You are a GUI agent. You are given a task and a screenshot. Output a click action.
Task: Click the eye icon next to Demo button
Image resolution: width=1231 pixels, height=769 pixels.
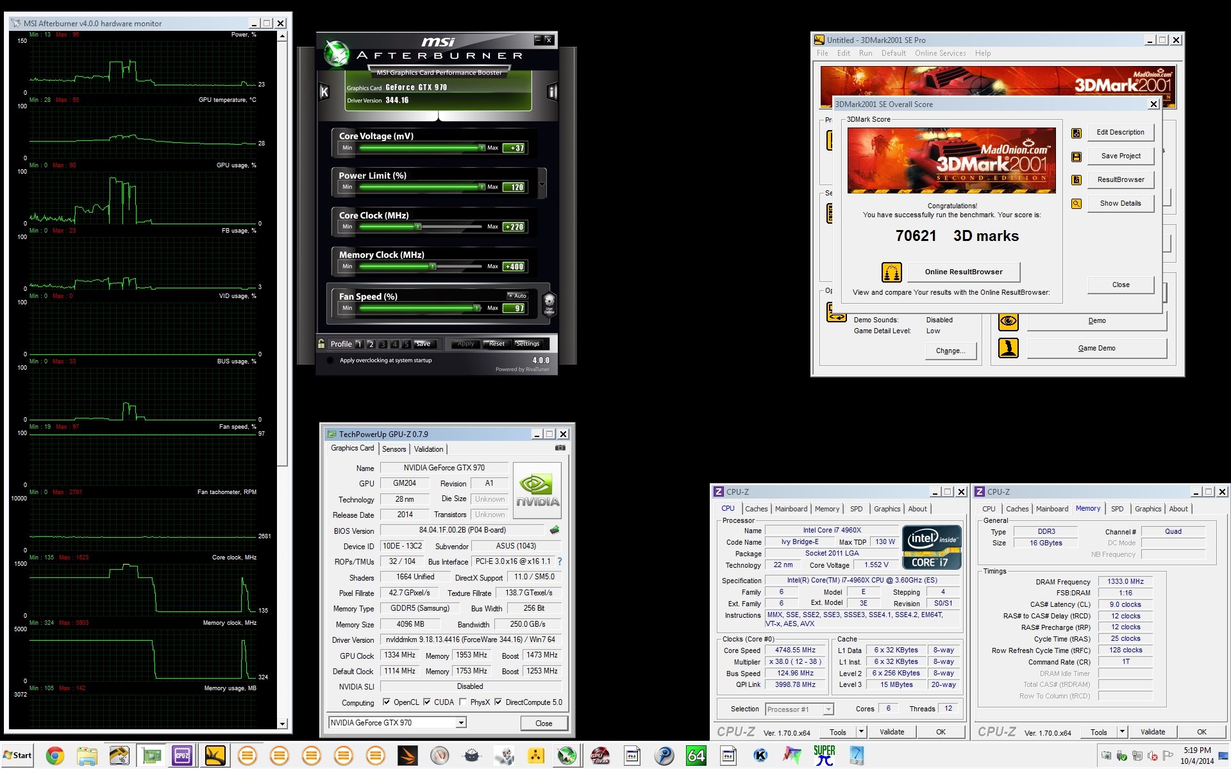point(1009,320)
